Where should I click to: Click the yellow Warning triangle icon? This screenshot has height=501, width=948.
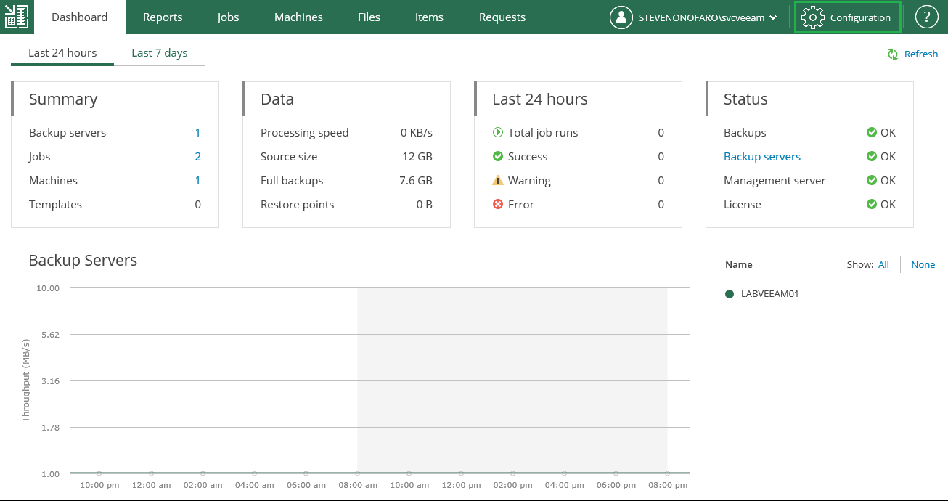(x=498, y=181)
